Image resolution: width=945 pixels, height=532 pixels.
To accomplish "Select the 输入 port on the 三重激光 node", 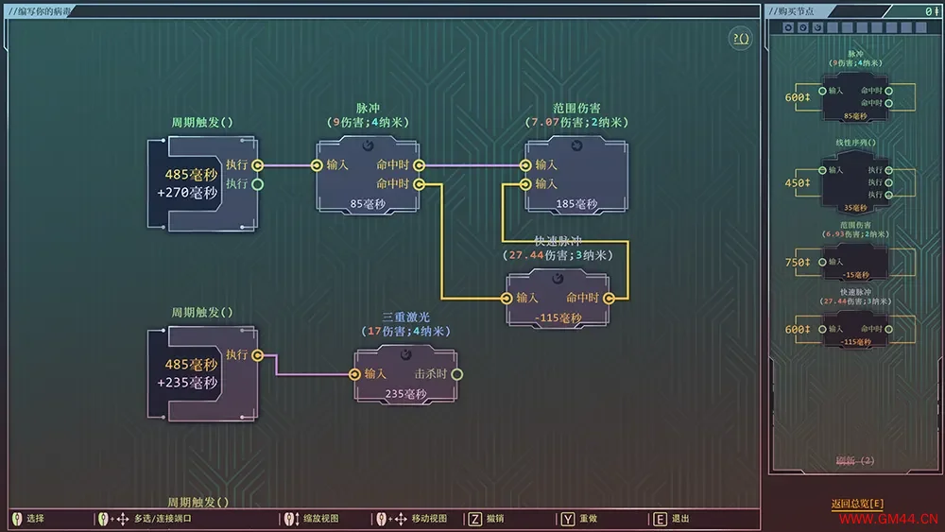I will [354, 375].
